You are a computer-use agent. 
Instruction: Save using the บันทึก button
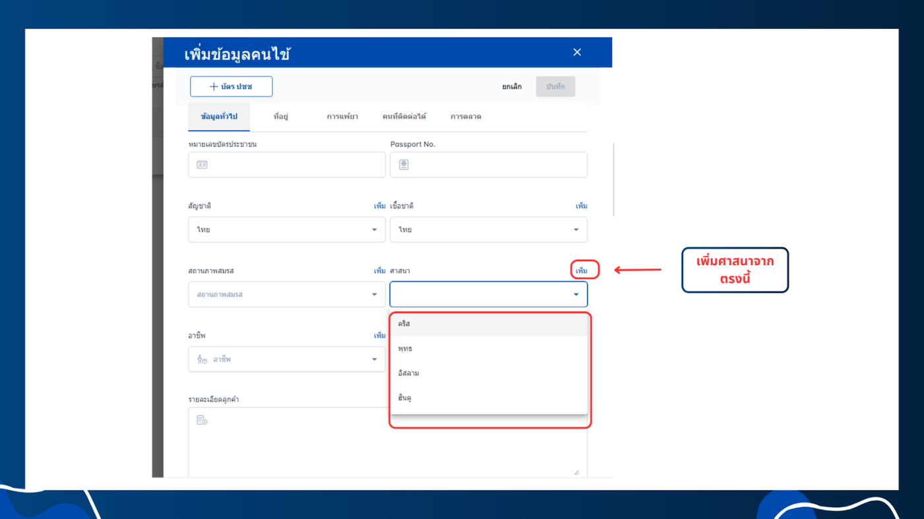pos(555,86)
